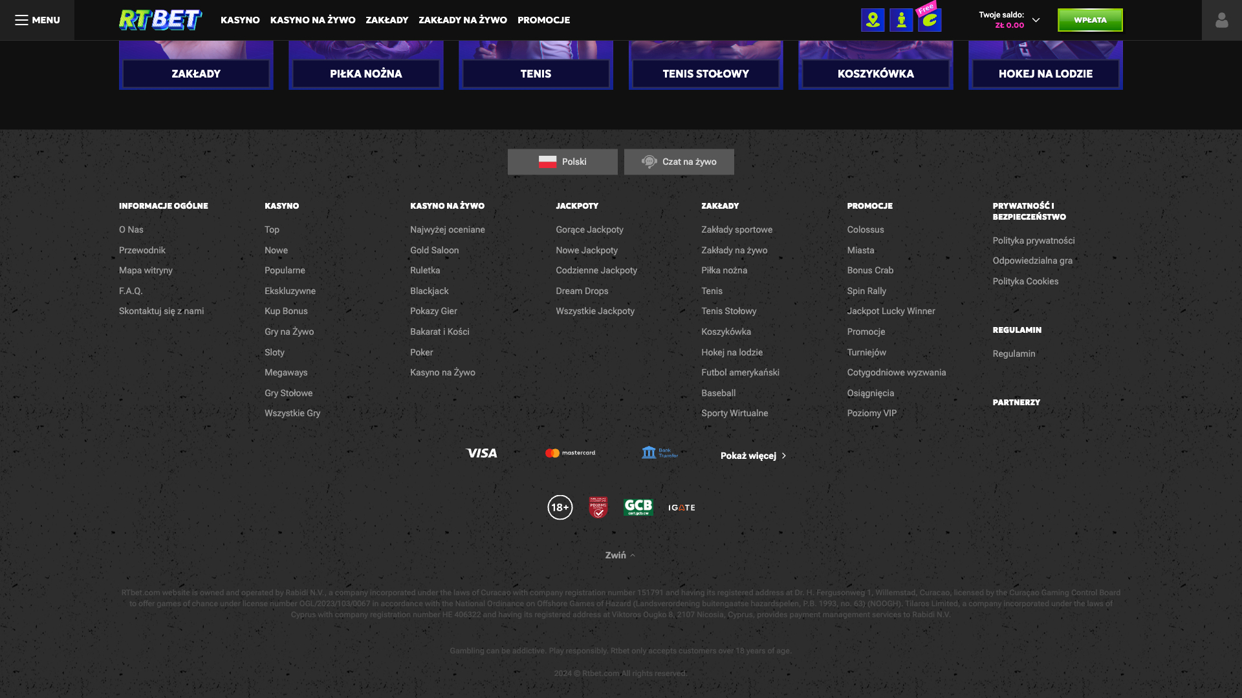Select the TENIS category tile

[536, 74]
